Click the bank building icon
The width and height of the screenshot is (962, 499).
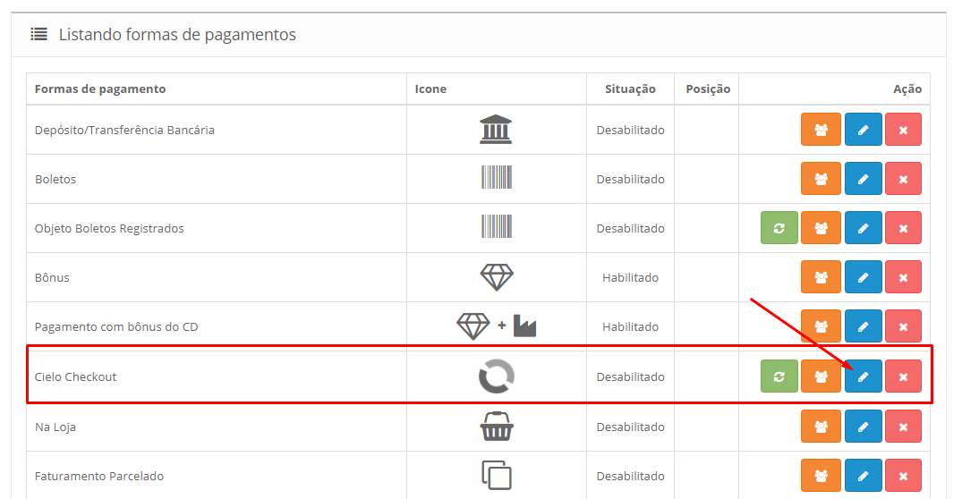click(496, 130)
